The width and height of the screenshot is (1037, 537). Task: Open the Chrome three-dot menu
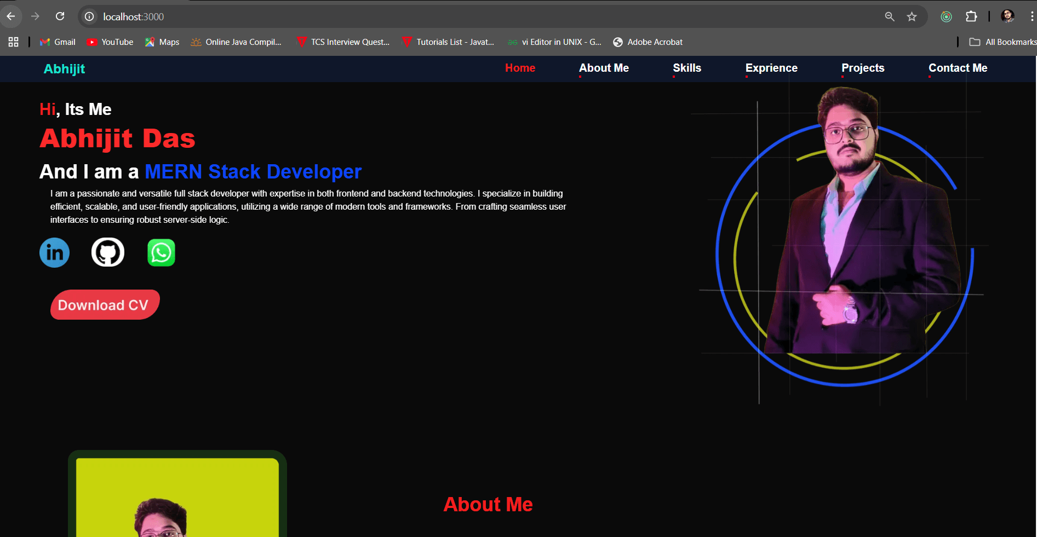pyautogui.click(x=1032, y=16)
